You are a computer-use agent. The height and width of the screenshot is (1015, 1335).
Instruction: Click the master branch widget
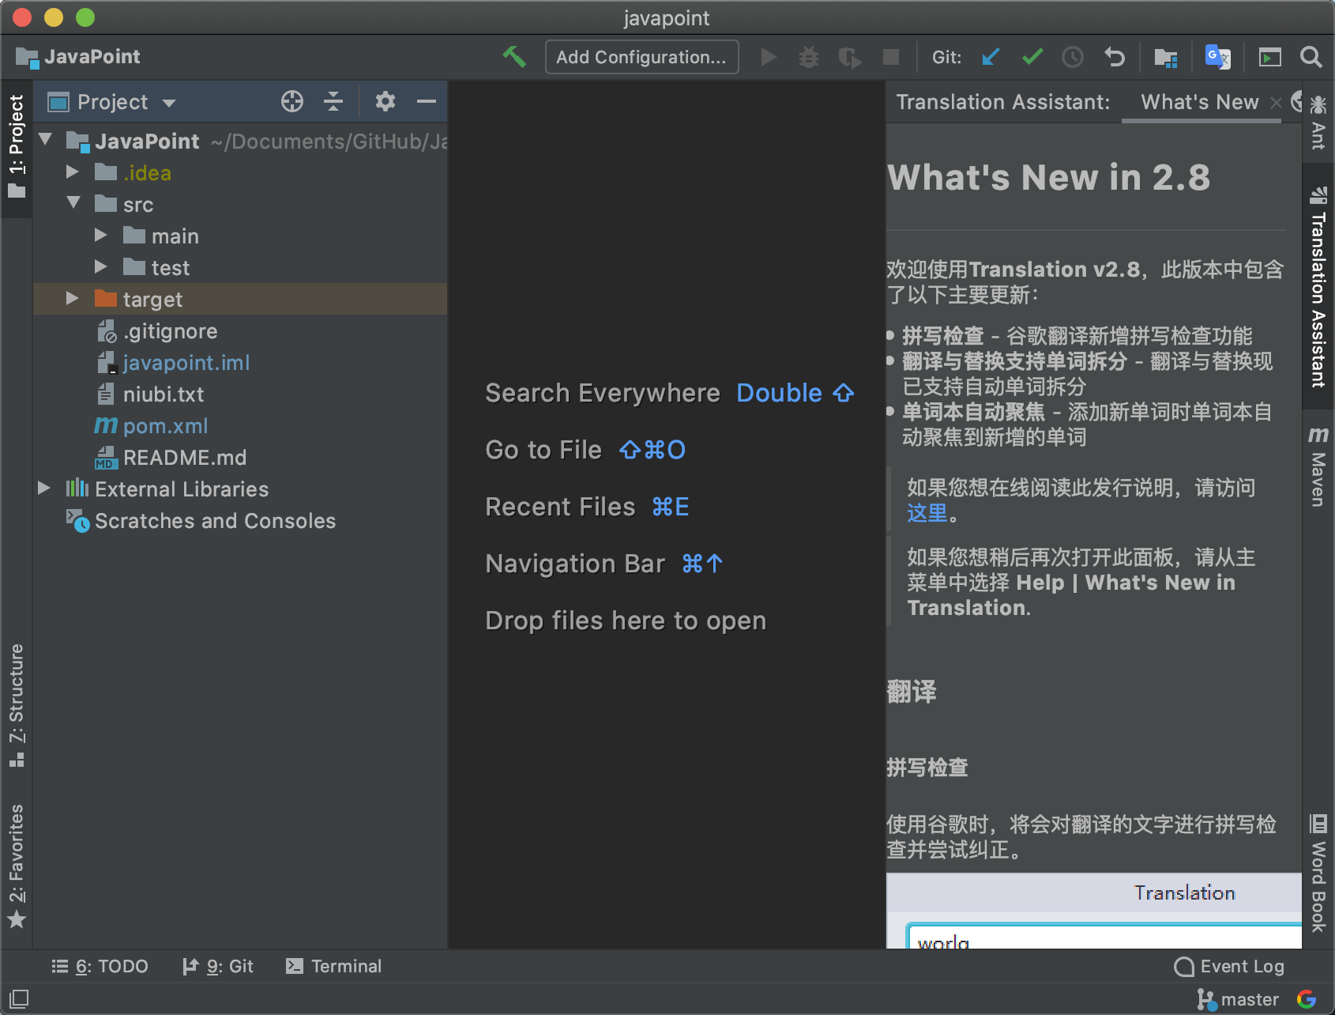point(1238,999)
